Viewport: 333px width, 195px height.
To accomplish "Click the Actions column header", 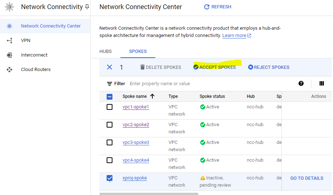I will point(318,96).
